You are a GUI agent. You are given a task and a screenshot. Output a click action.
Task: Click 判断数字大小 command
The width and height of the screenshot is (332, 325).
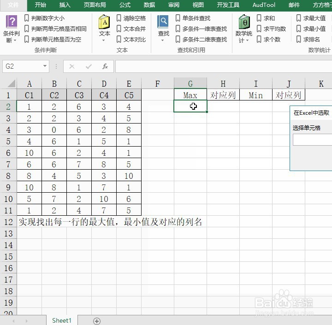[x=44, y=18]
